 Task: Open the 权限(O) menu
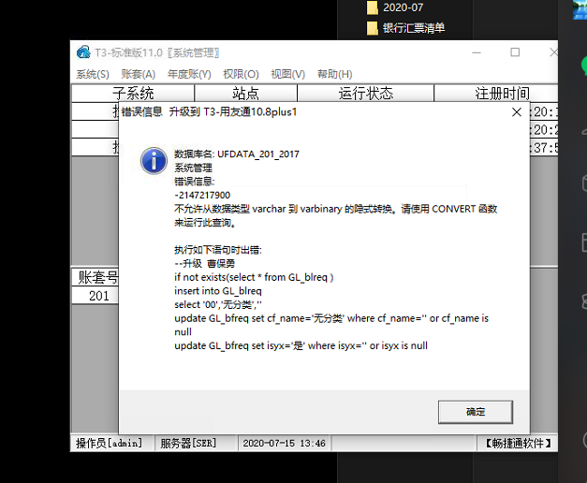coord(241,74)
